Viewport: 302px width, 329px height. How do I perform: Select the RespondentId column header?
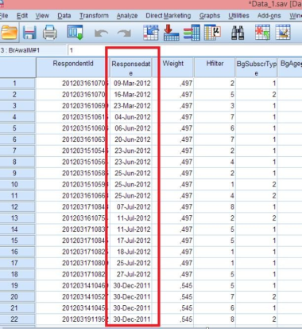[x=73, y=68]
